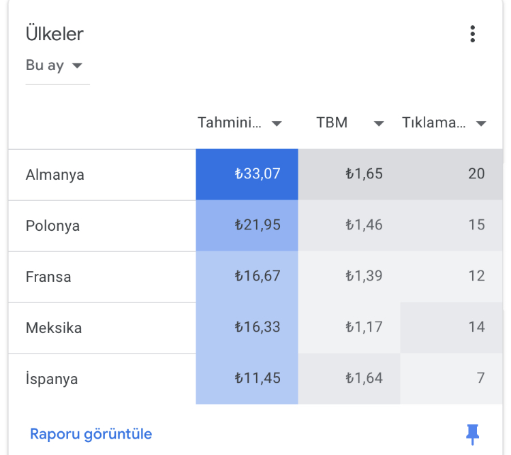Click the dark blue ₺33,07 earnings cell

tap(247, 174)
